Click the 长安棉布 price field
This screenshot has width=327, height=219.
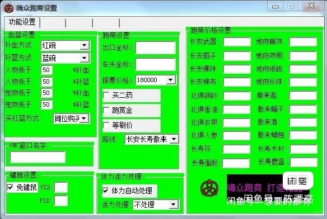click(x=237, y=82)
